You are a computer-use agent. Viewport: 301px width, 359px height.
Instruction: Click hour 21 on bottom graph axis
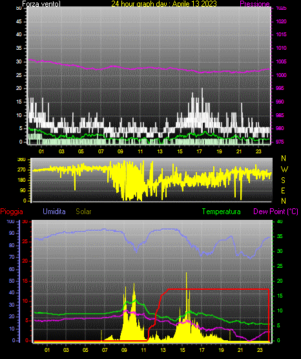[x=240, y=350]
